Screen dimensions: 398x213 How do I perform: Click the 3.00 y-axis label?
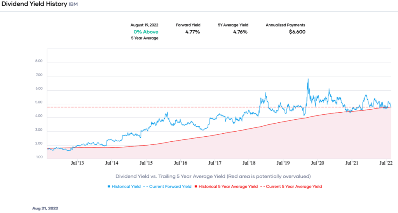[39, 130]
